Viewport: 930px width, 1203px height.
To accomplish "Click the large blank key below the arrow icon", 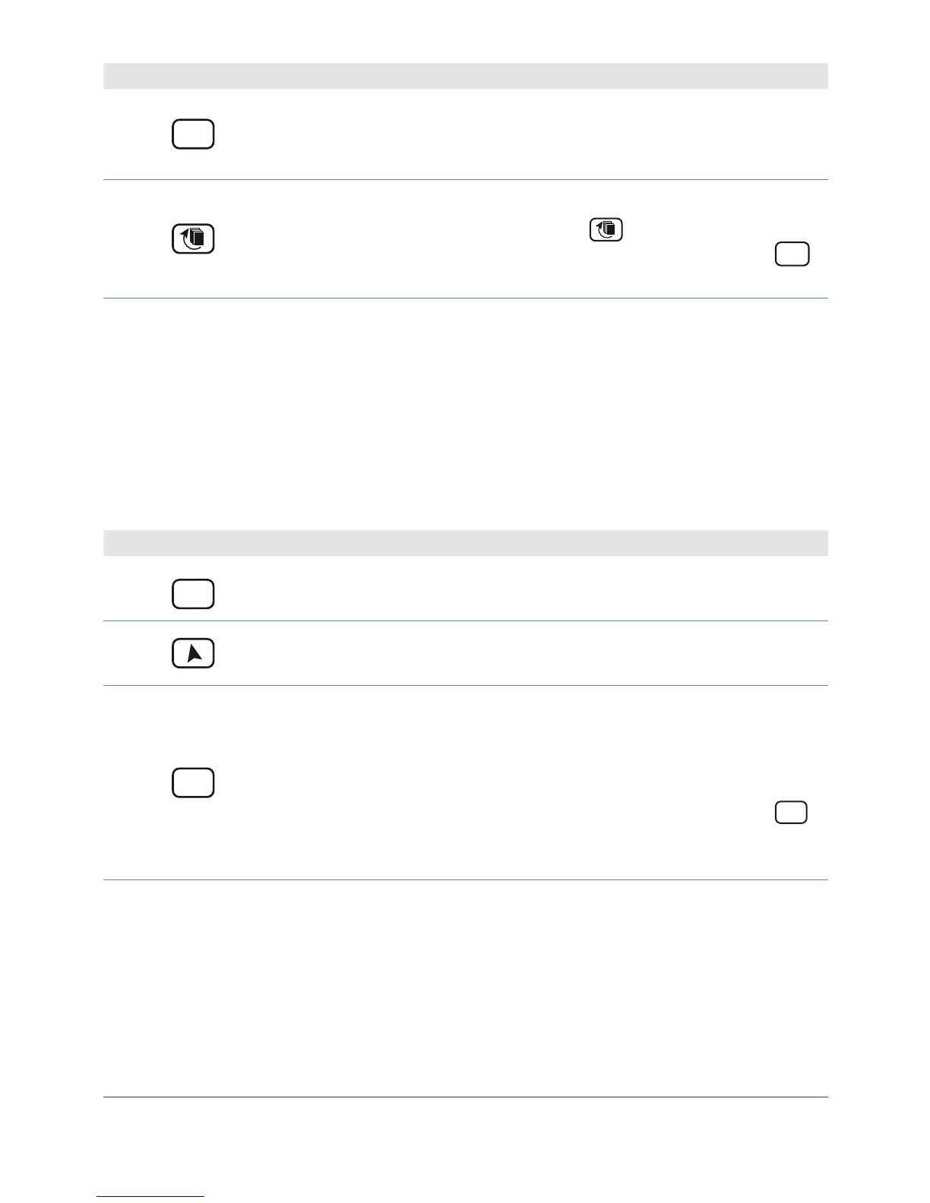I will 193,782.
